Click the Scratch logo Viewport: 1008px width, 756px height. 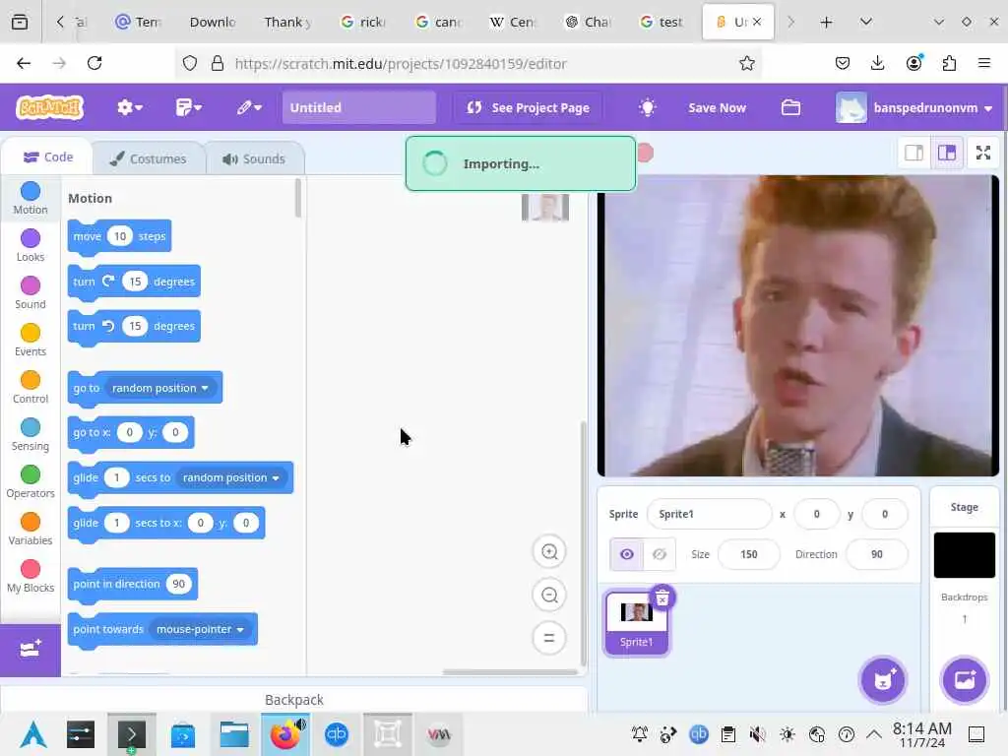coord(49,107)
